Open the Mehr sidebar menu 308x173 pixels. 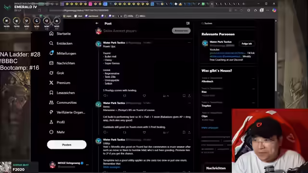[57, 132]
